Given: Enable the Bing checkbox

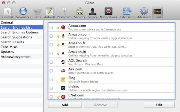Looking at the screenshot, I should tap(51, 79).
